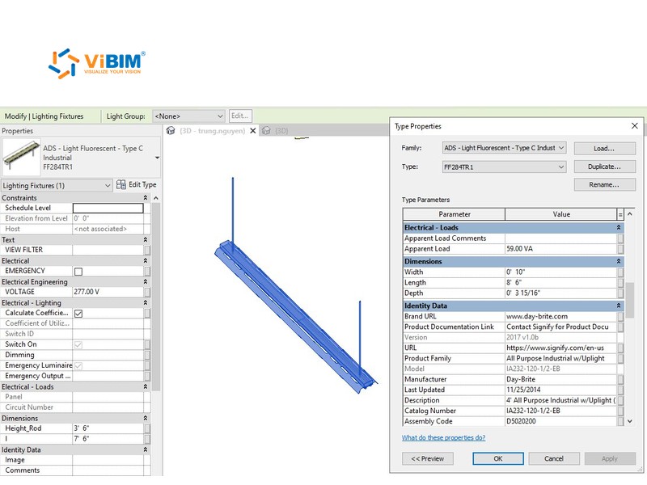Toggle the Switch On checkbox
This screenshot has width=647, height=485.
[x=78, y=345]
